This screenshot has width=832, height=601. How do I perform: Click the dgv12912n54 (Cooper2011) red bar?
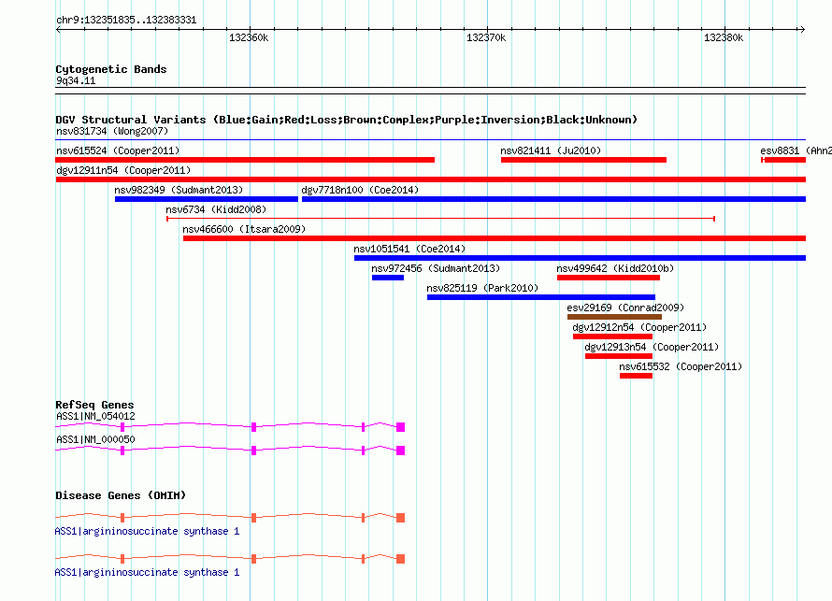613,336
